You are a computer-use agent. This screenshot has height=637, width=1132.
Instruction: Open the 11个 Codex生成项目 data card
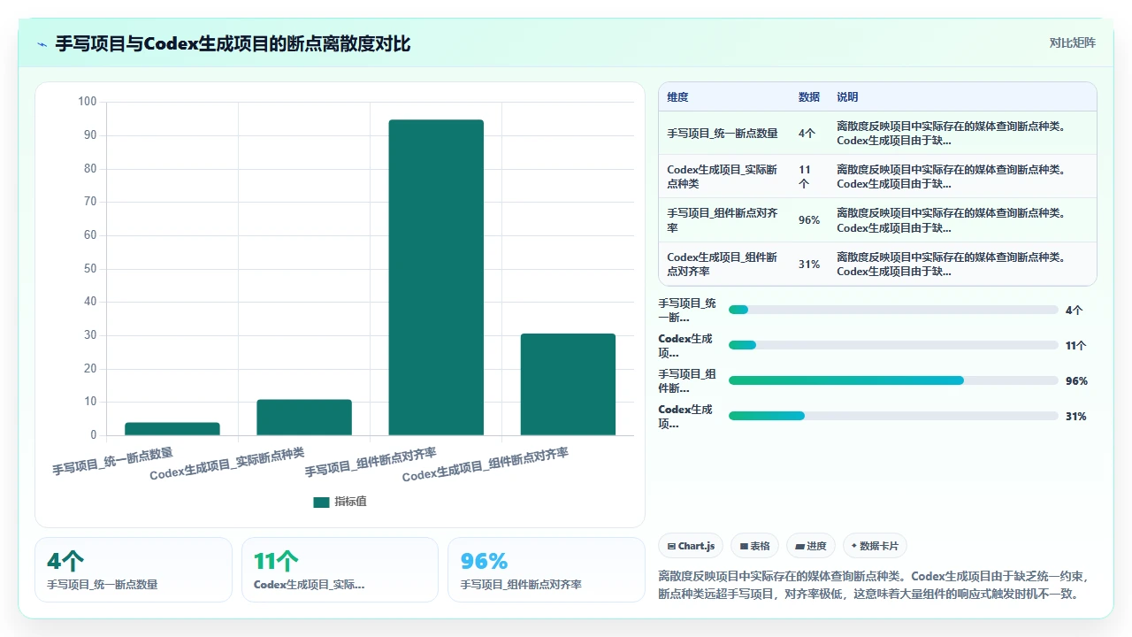point(340,570)
